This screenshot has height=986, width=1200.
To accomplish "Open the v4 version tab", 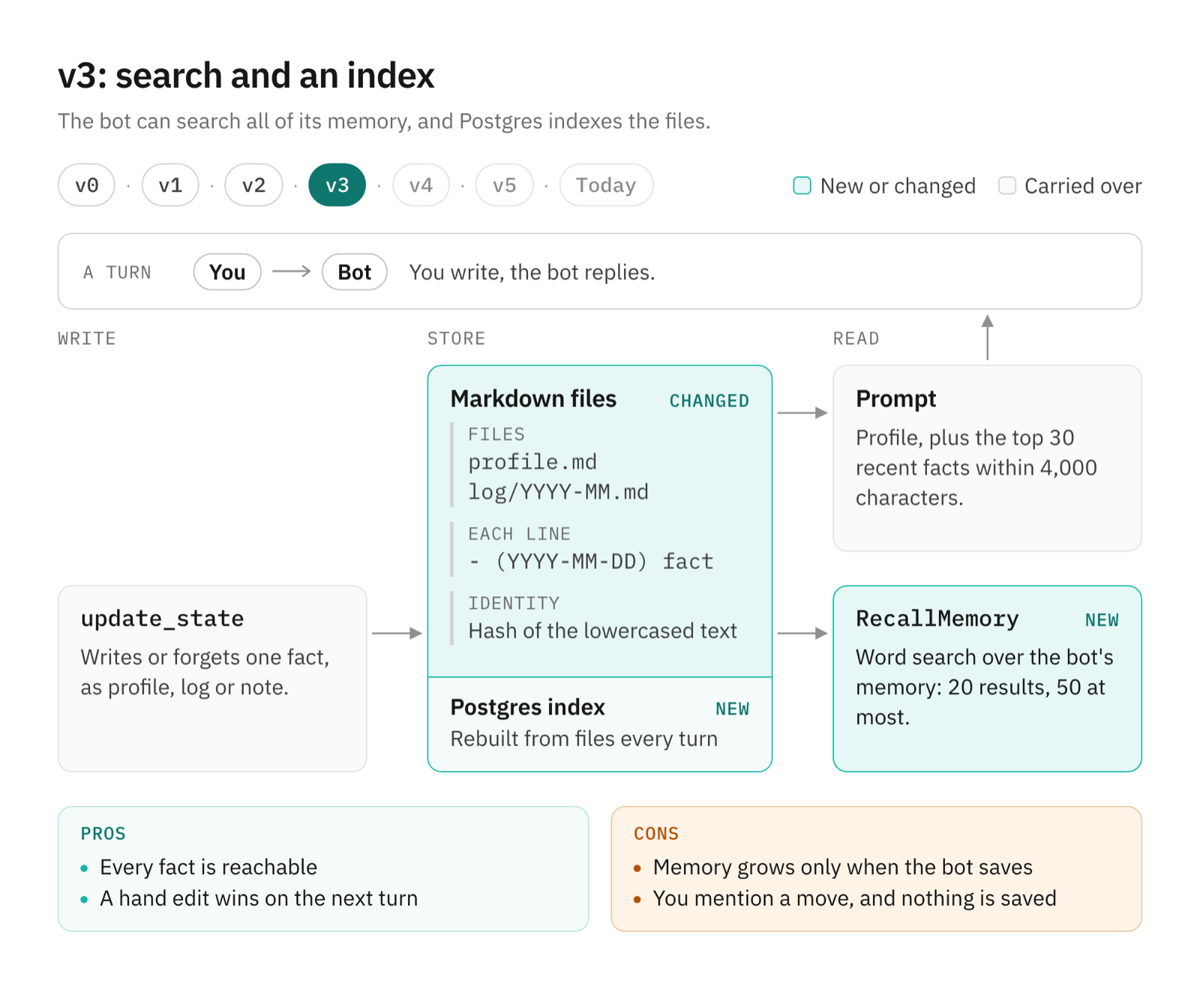I will (421, 185).
